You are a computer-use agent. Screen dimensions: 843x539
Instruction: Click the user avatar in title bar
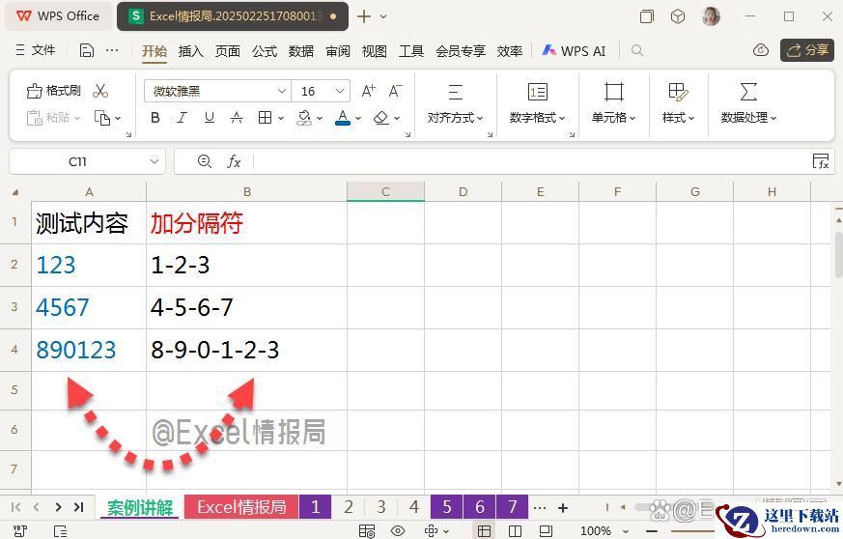711,16
